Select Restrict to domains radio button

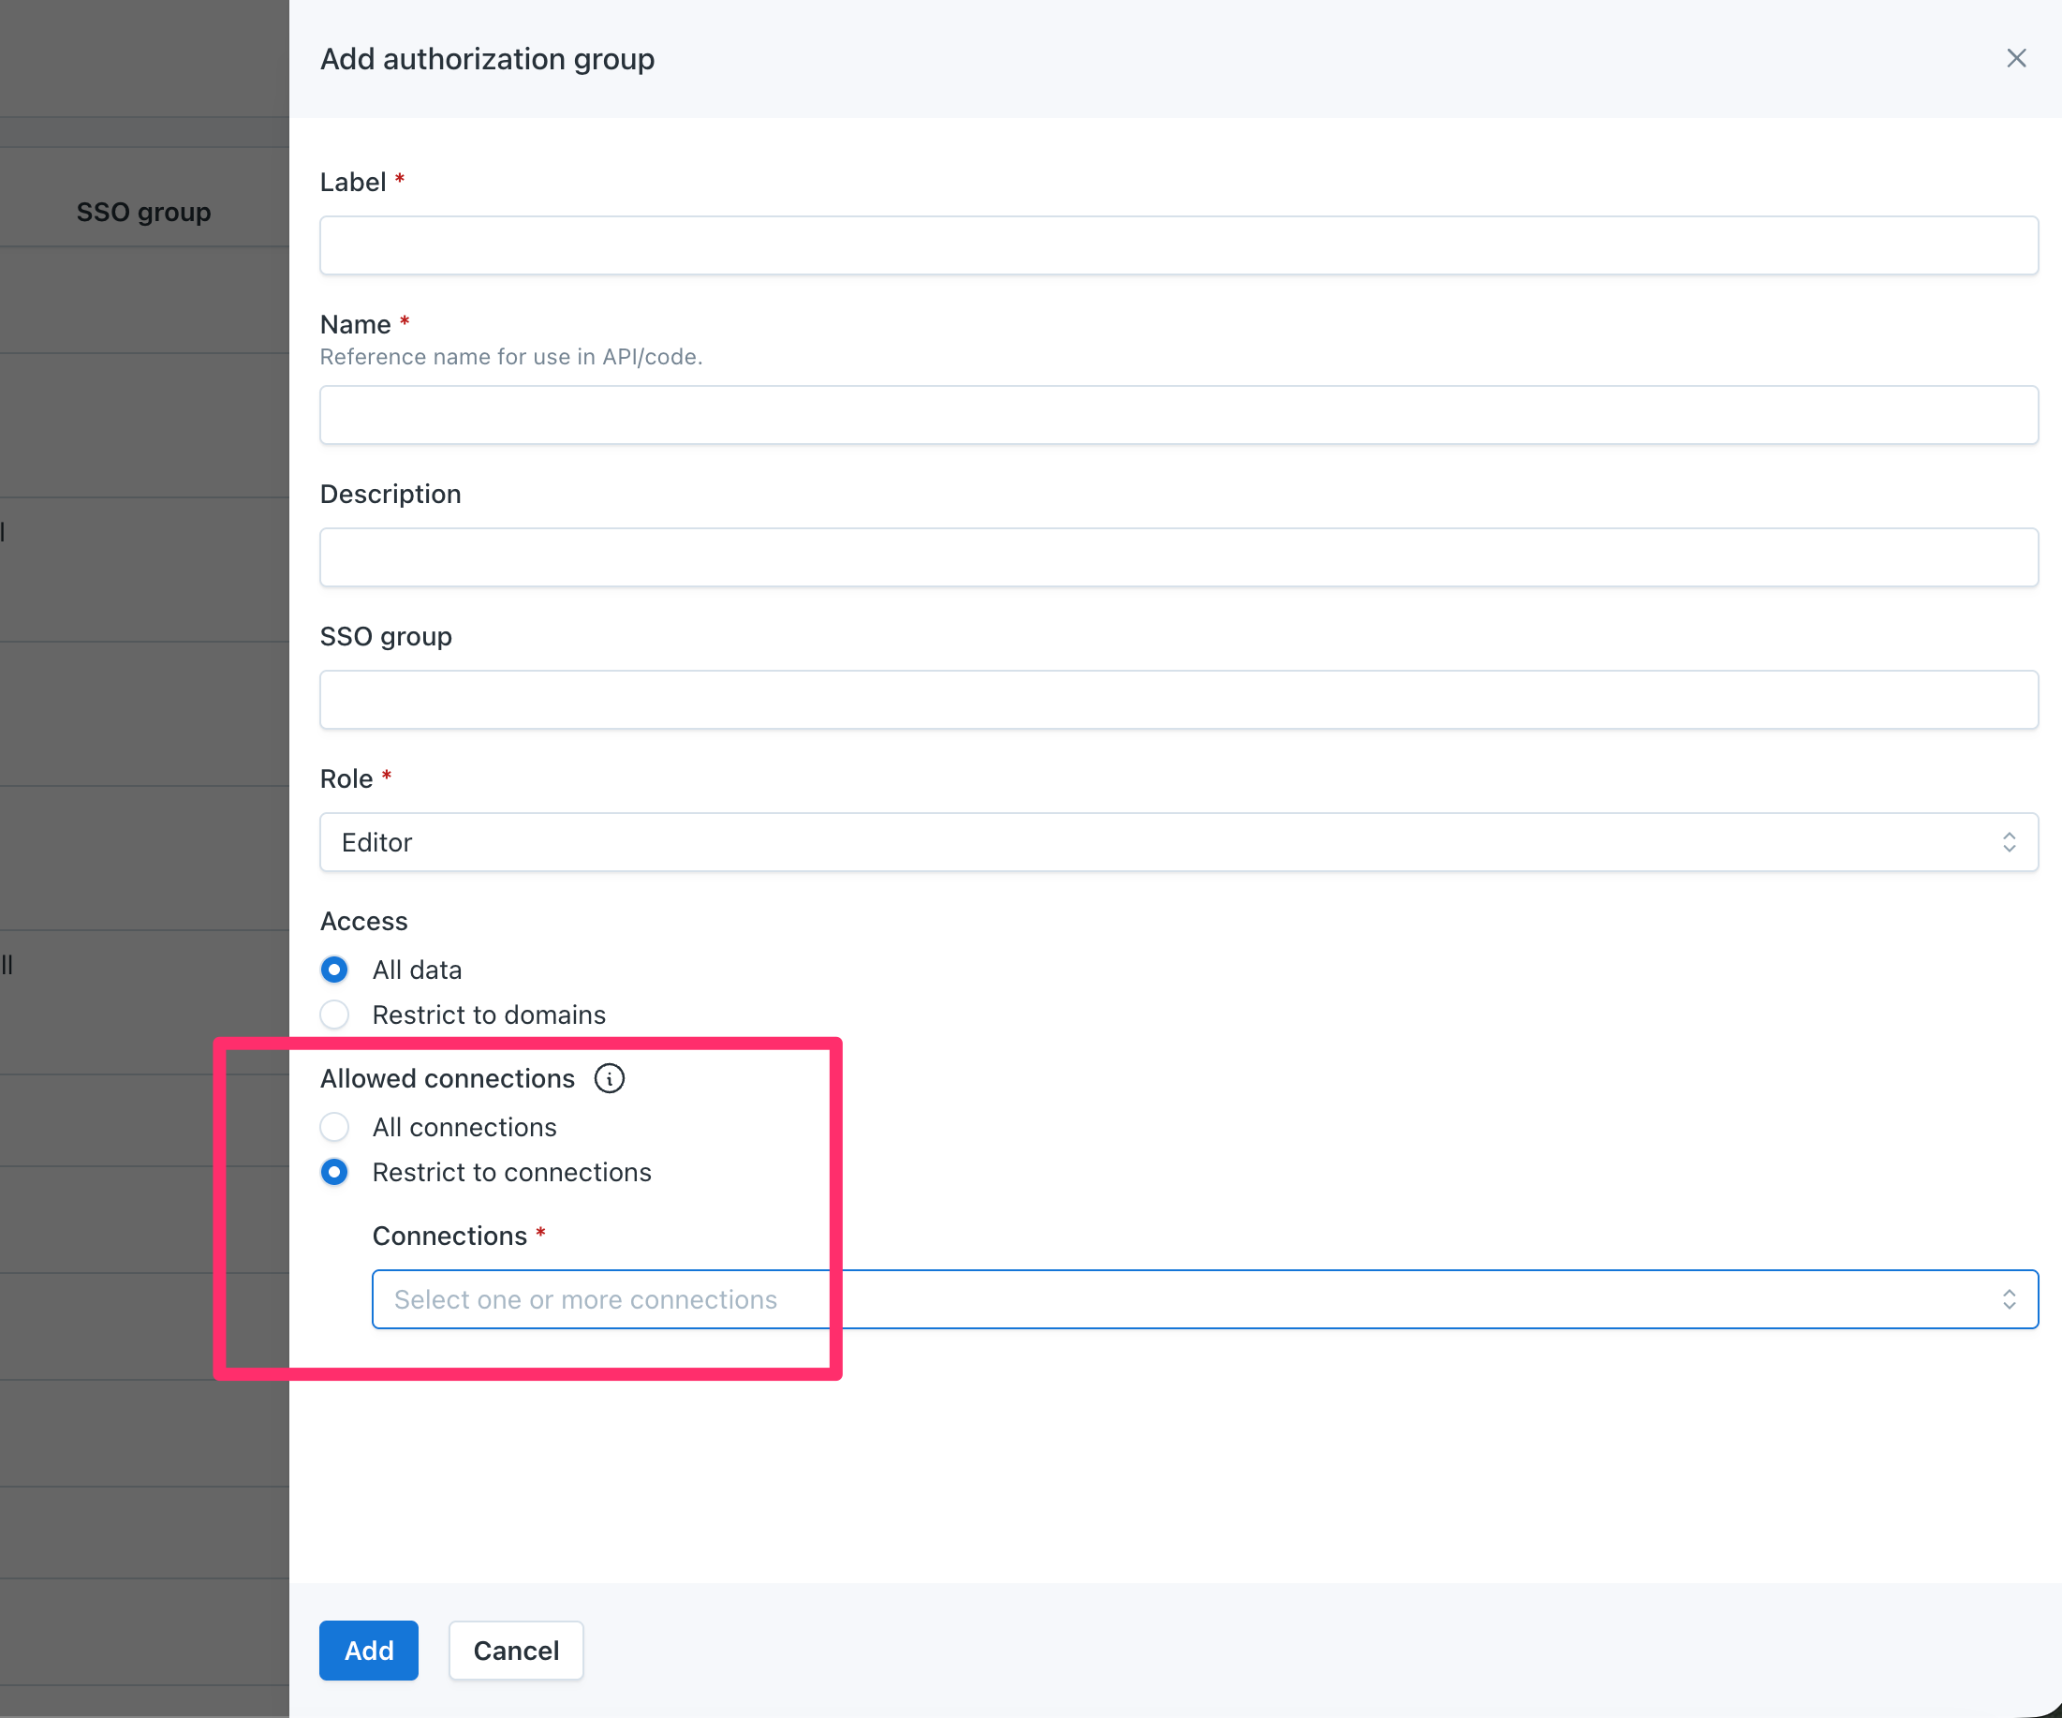click(x=335, y=1014)
